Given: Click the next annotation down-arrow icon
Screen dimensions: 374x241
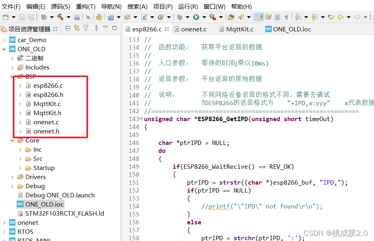Looking at the screenshot, I should pos(298,17).
